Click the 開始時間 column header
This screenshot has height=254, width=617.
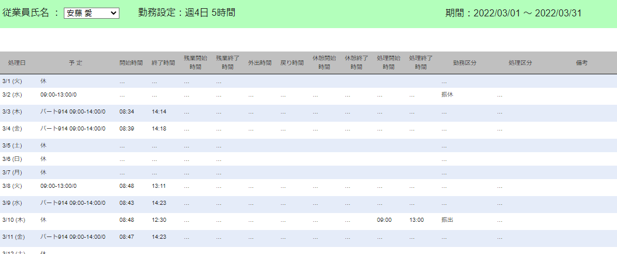[131, 63]
